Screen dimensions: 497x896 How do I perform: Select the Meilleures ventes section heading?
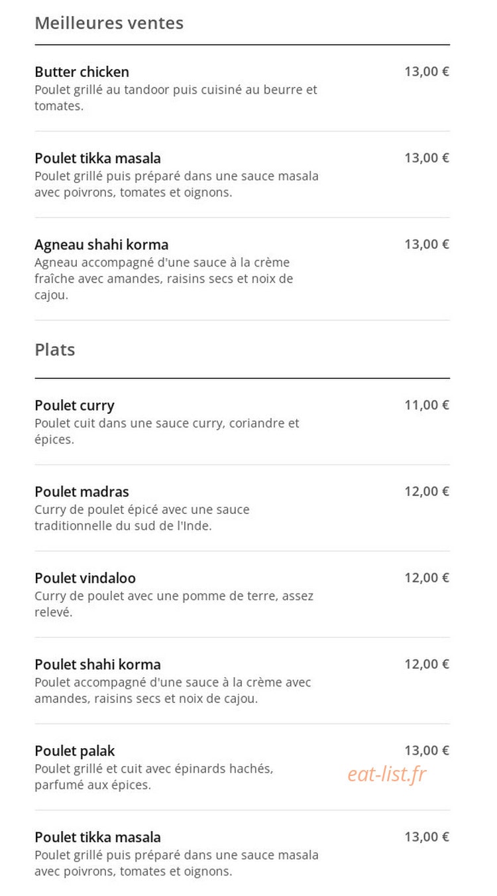[109, 23]
